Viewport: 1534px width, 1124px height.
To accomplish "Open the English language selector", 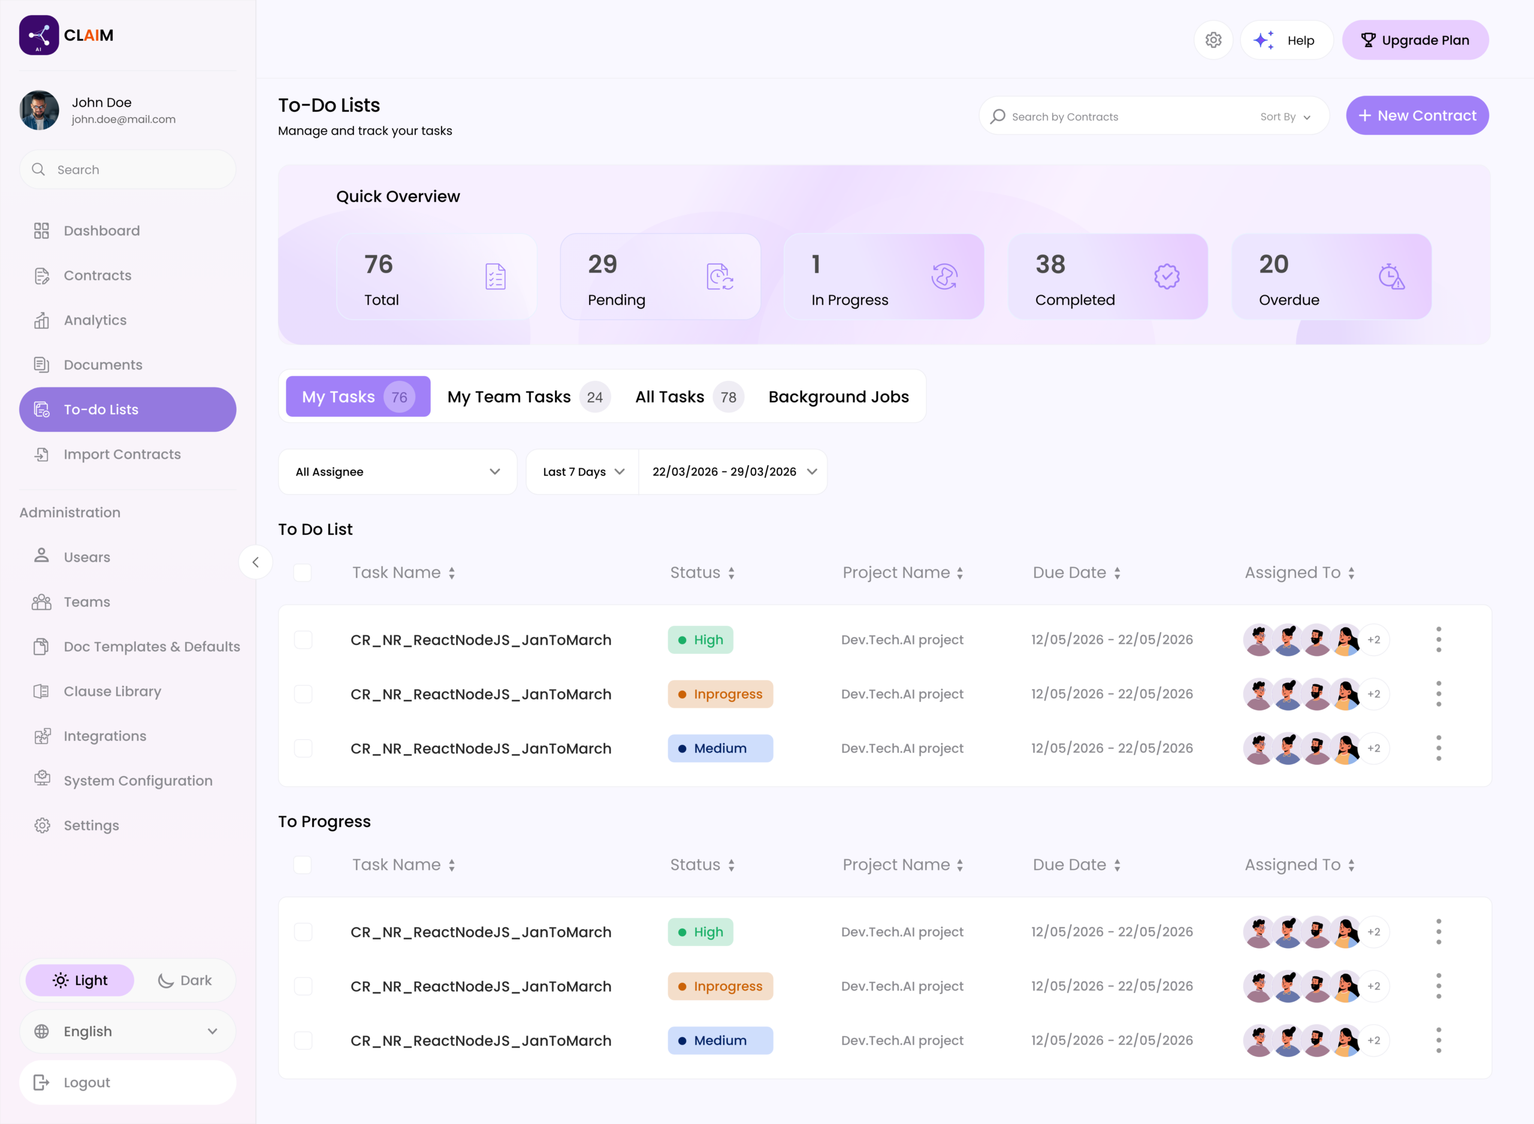I will (127, 1031).
